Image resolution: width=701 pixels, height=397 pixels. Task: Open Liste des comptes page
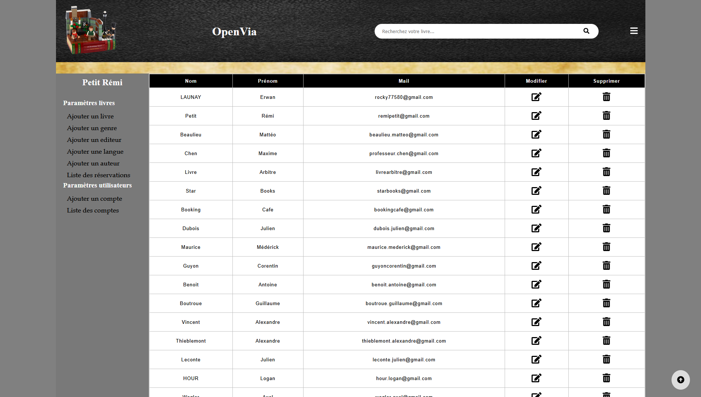click(x=93, y=210)
